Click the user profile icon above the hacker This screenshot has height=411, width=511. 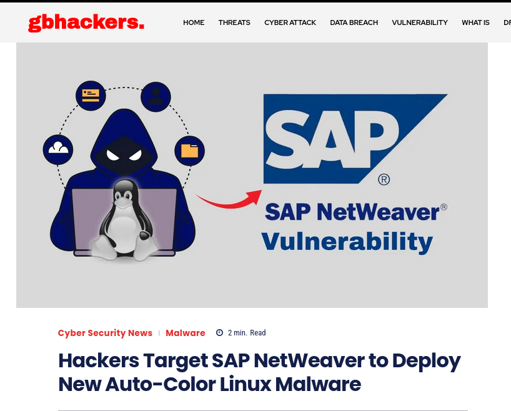(156, 97)
